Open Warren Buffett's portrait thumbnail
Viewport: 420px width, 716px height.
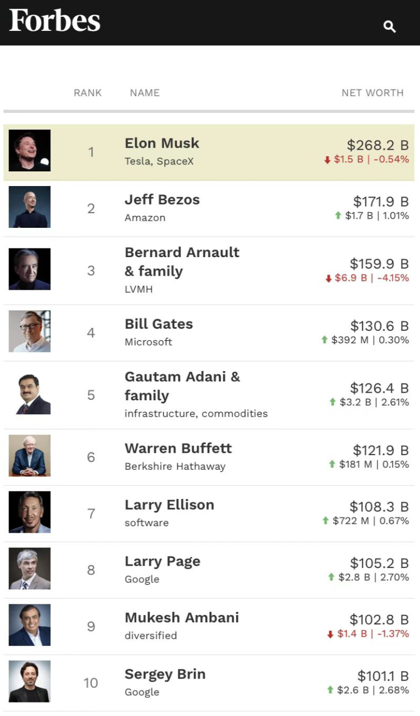click(30, 456)
